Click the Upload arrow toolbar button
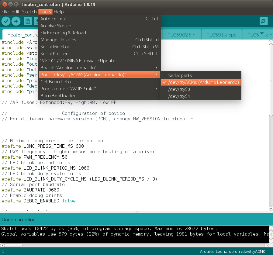 (x=16, y=21)
